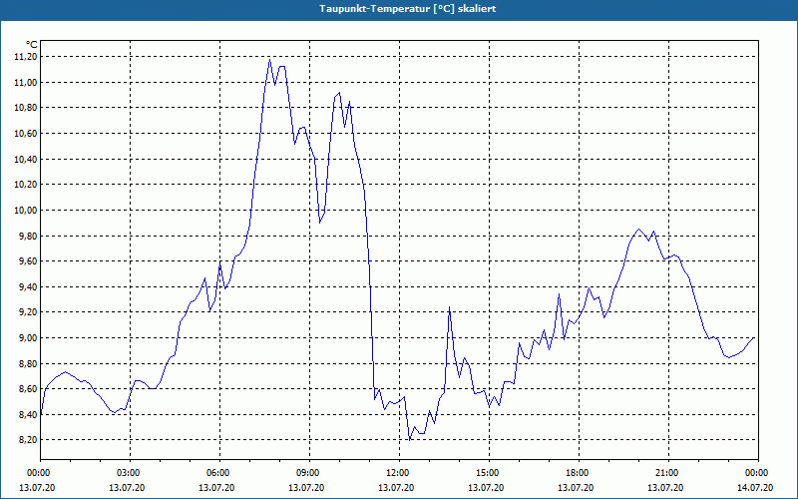Click the 10,00 y-axis value
This screenshot has height=499, width=798.
26,210
